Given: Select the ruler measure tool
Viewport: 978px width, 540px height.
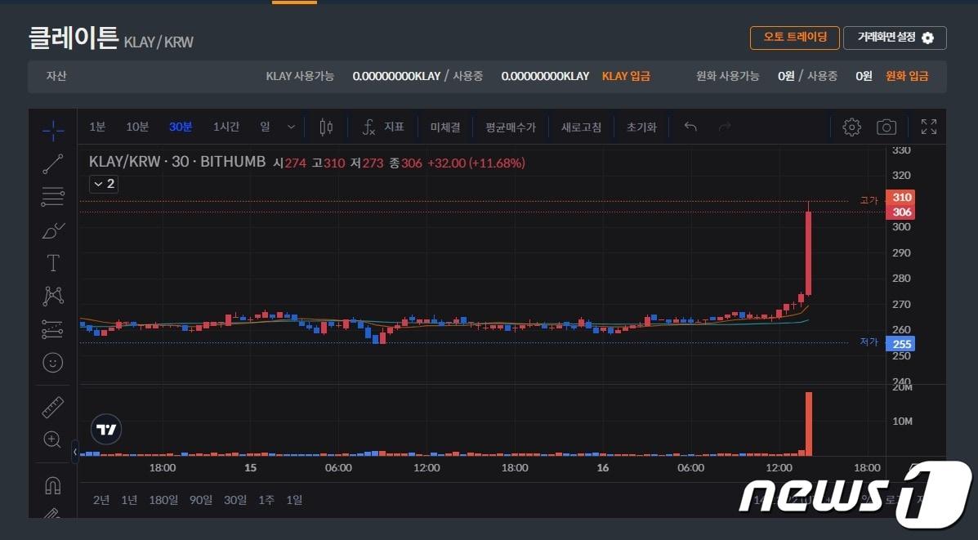Looking at the screenshot, I should click(x=53, y=407).
